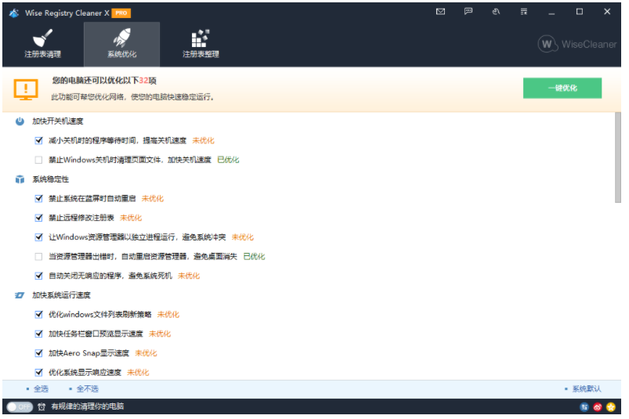Viewport: 629px width, 419px height.
Task: Click the 有规律的清理你的电脑 text
Action: tap(88, 406)
